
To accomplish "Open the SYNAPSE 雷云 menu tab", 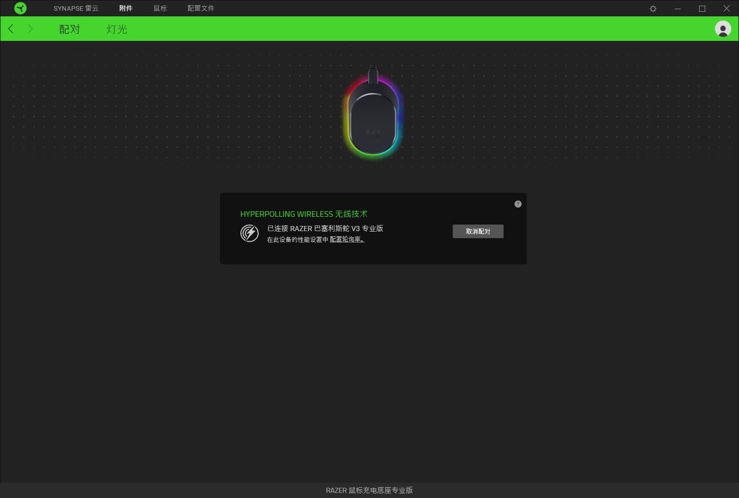I will coord(76,8).
